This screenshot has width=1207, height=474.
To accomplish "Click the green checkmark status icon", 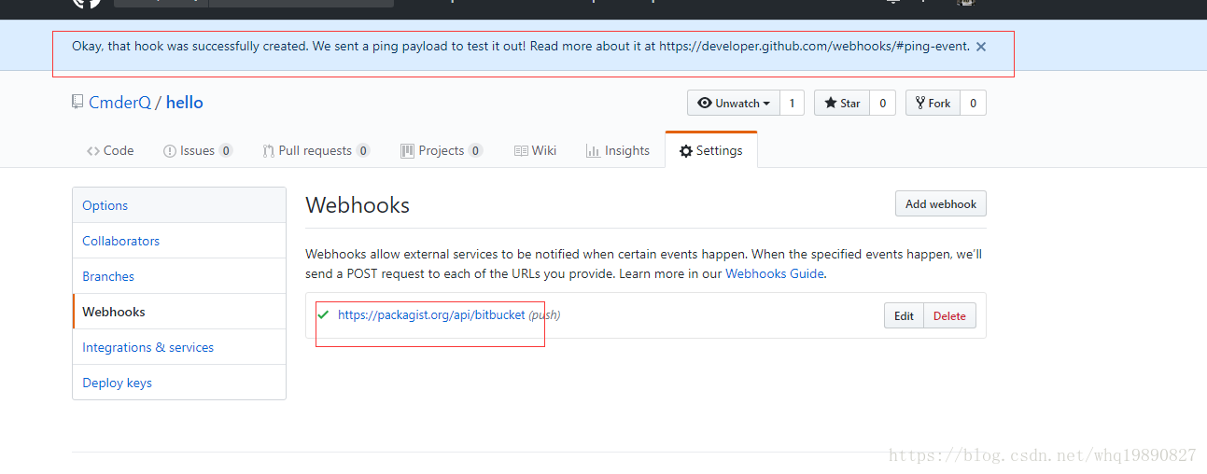I will 323,314.
